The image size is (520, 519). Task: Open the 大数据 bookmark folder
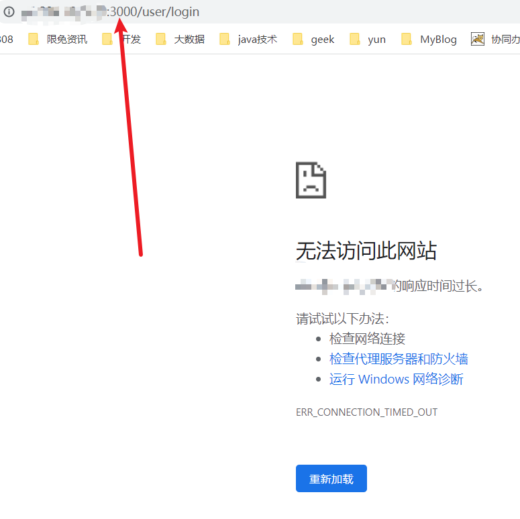point(180,39)
